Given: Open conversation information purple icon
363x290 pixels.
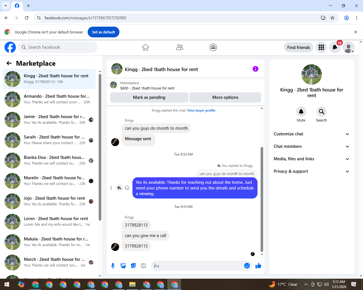Looking at the screenshot, I should (x=256, y=69).
